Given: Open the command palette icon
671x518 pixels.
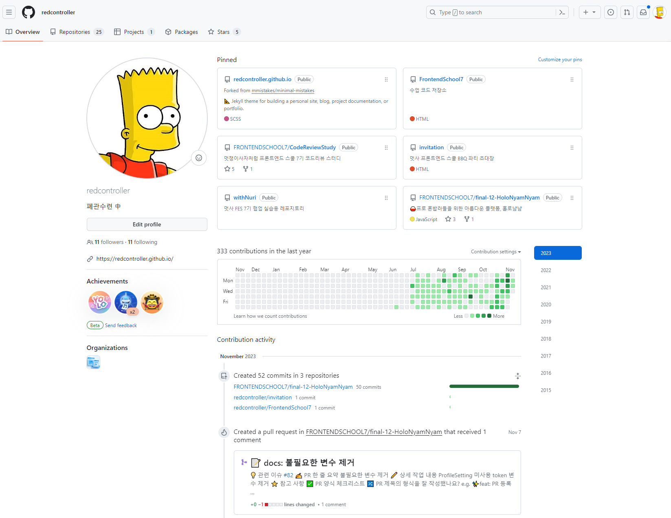Looking at the screenshot, I should click(562, 12).
